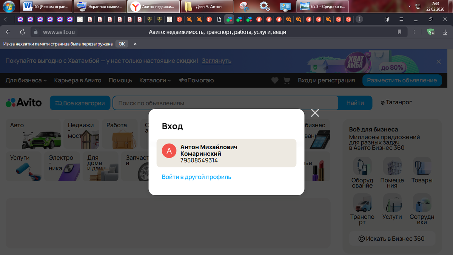This screenshot has width=453, height=255.
Task: Open the Для дома и дачи card
Action: [100, 166]
